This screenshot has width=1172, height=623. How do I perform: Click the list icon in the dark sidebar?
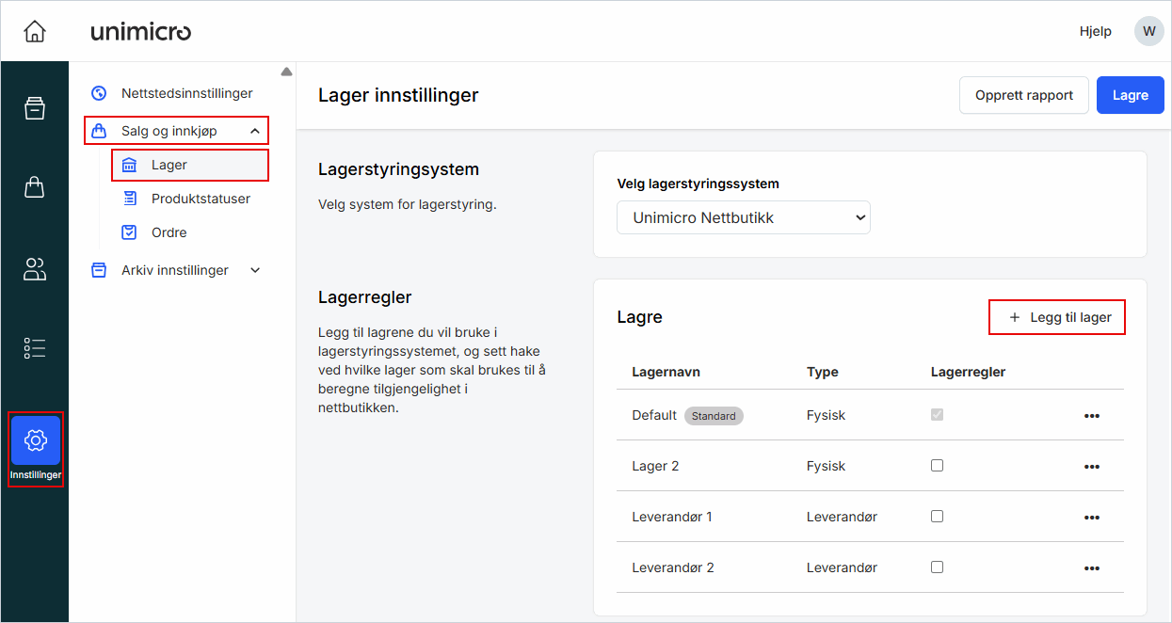coord(34,348)
